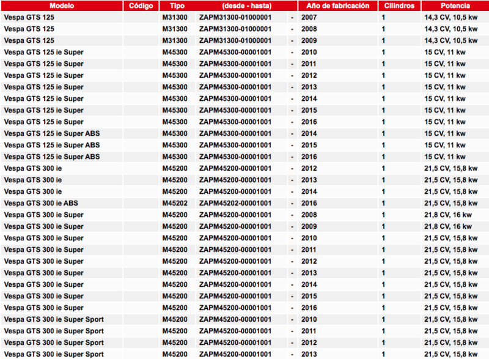
Task: Click 21,8 CV, 16 kw in the 2008 row
Action: (x=448, y=215)
